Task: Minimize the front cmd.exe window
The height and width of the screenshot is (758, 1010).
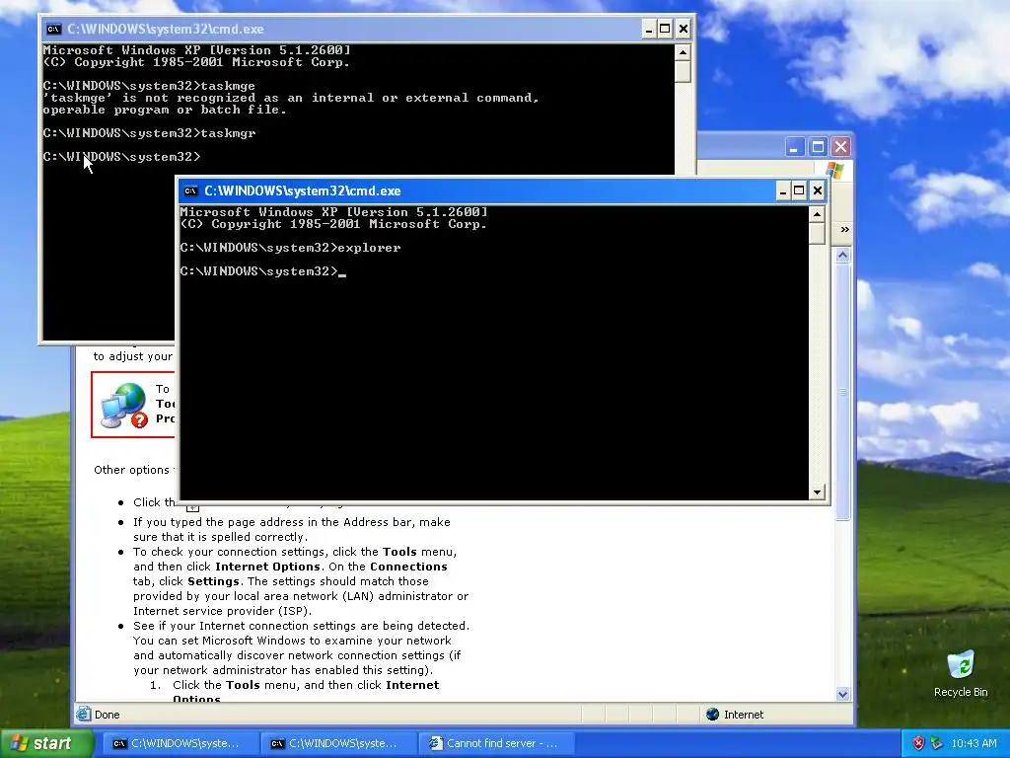Action: pyautogui.click(x=782, y=190)
